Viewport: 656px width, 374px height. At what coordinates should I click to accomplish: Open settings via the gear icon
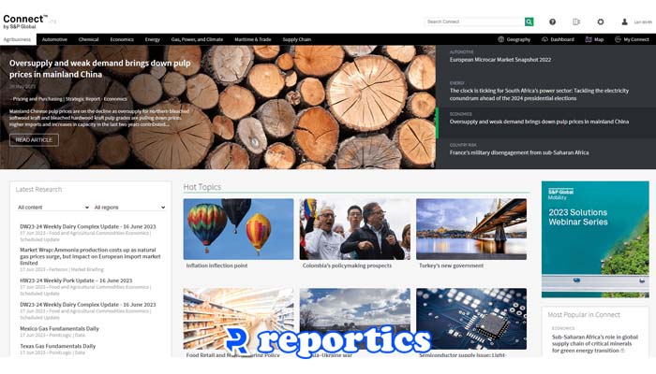pyautogui.click(x=601, y=22)
